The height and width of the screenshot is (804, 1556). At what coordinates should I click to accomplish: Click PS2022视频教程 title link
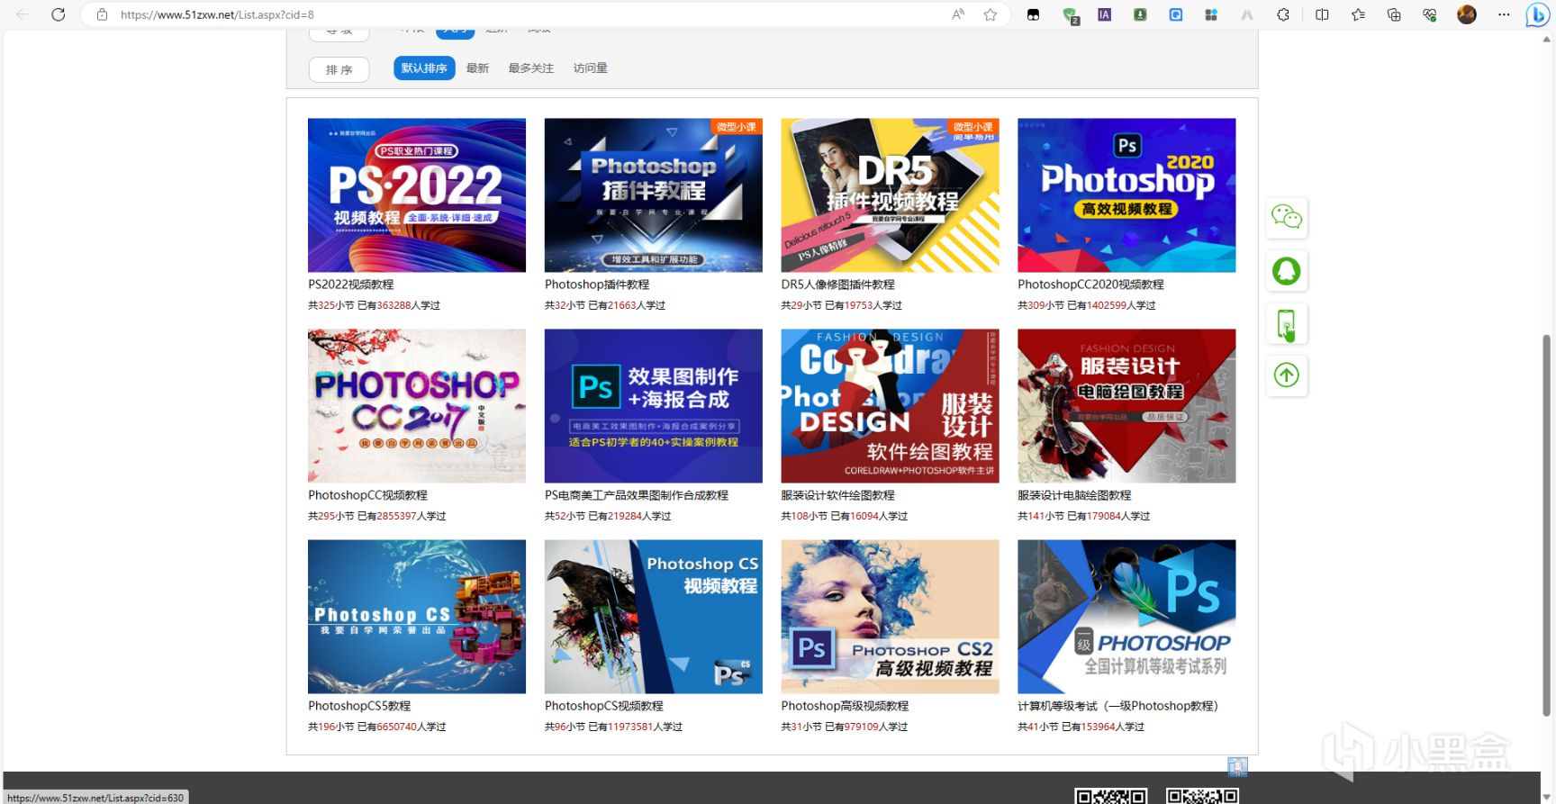[x=351, y=285]
